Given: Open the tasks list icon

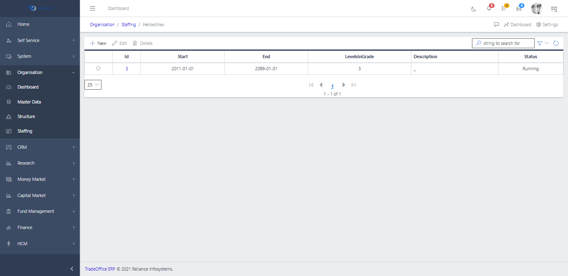Looking at the screenshot, I should pyautogui.click(x=504, y=8).
